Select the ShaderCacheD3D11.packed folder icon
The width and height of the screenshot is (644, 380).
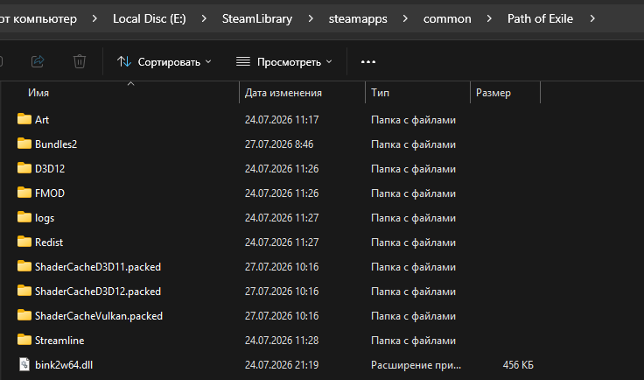(x=24, y=266)
